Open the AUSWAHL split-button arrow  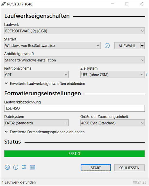click(142, 46)
